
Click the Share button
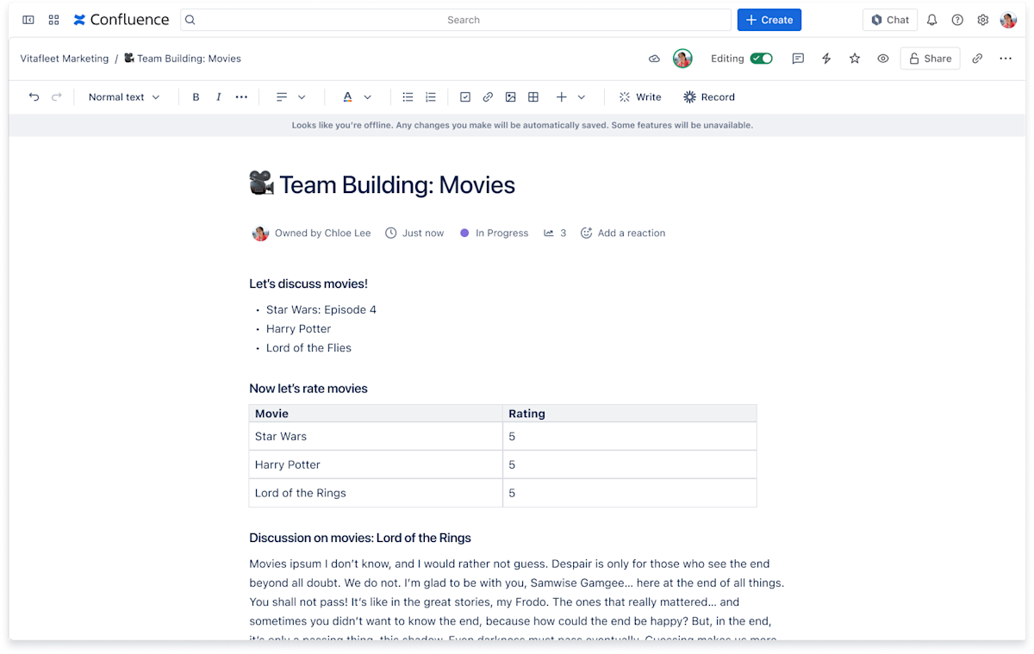coord(931,59)
